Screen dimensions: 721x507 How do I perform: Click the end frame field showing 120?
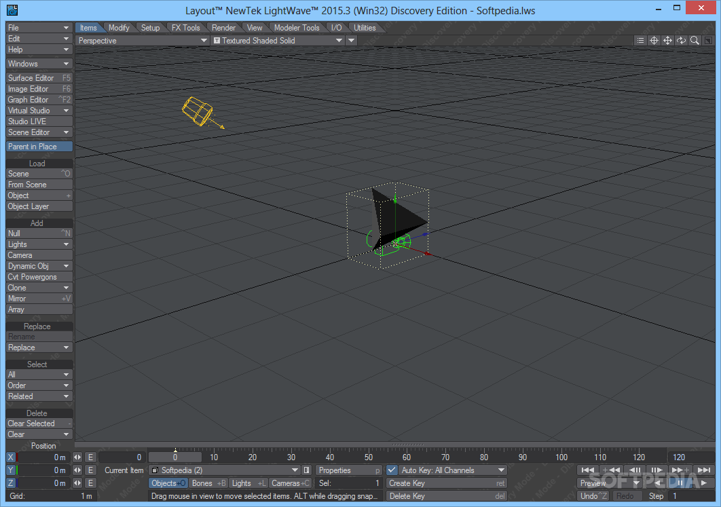click(x=690, y=457)
